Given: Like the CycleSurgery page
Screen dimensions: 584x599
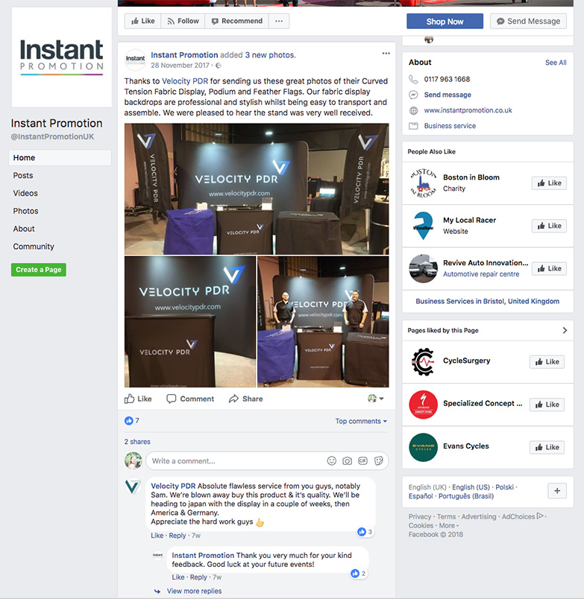Looking at the screenshot, I should point(547,362).
